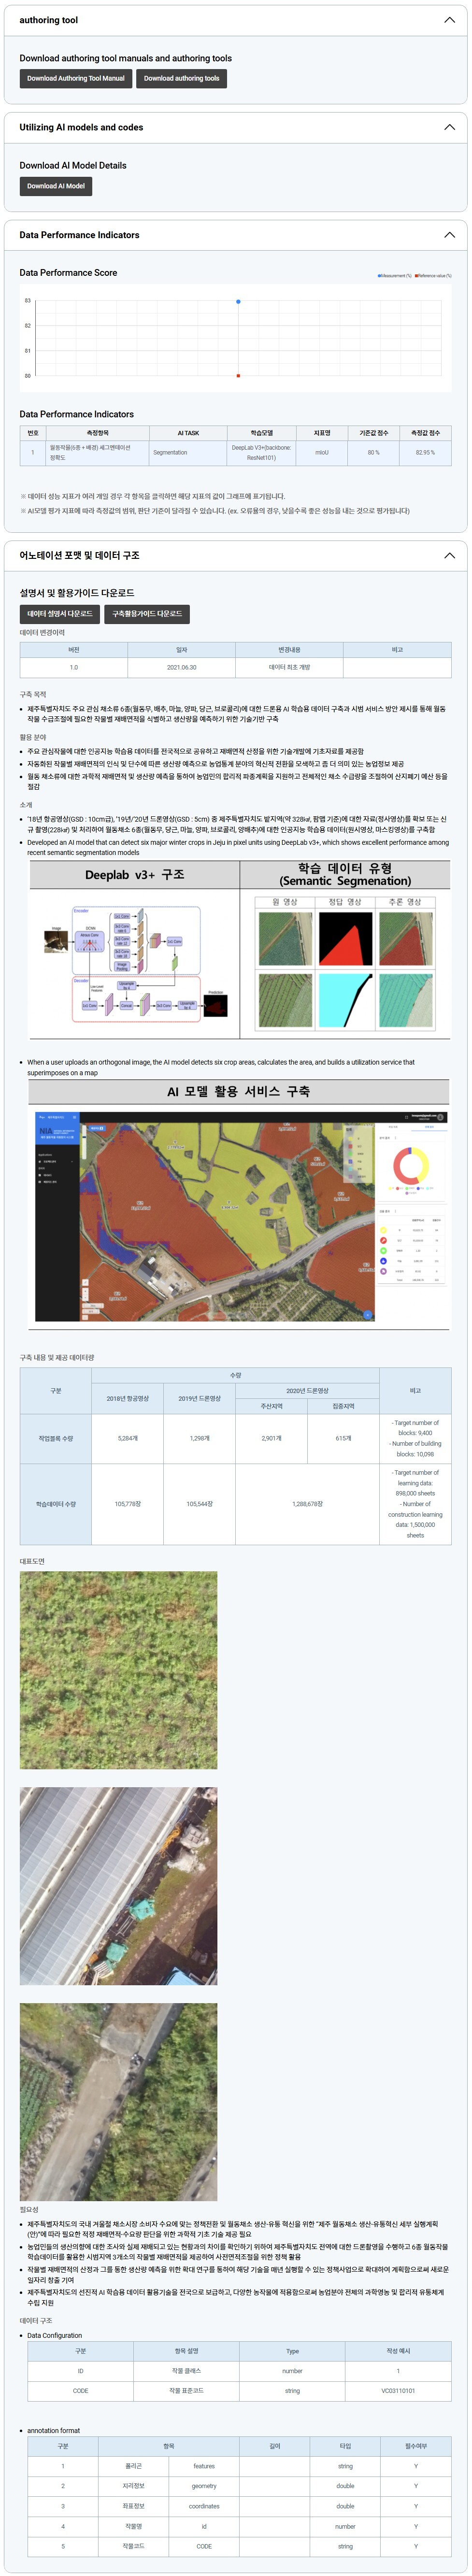Open the greenhouse rooftop sample image

118,1885
